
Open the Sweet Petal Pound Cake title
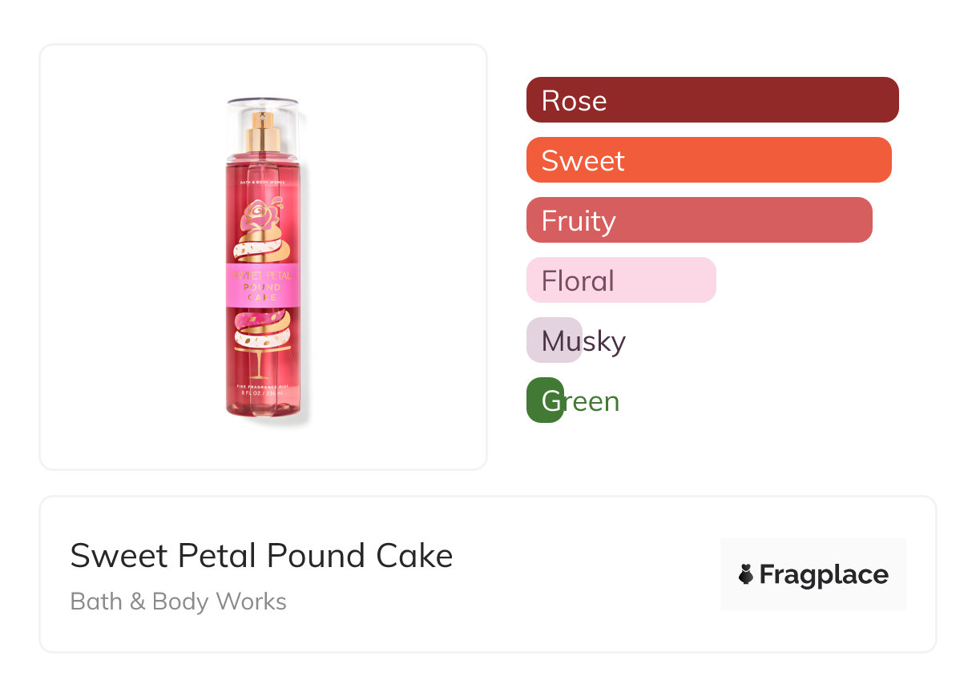click(x=261, y=556)
